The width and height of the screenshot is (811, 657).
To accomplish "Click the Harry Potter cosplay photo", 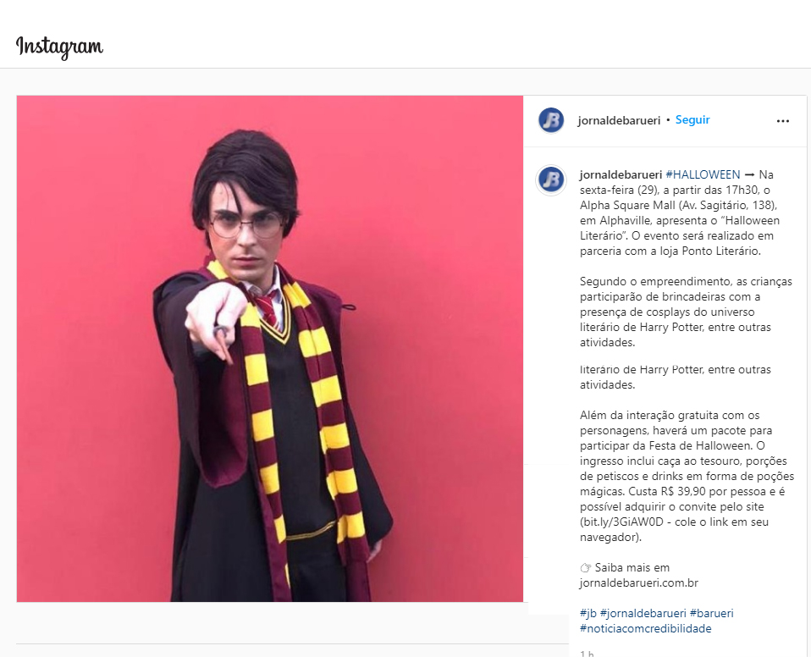I will (269, 348).
